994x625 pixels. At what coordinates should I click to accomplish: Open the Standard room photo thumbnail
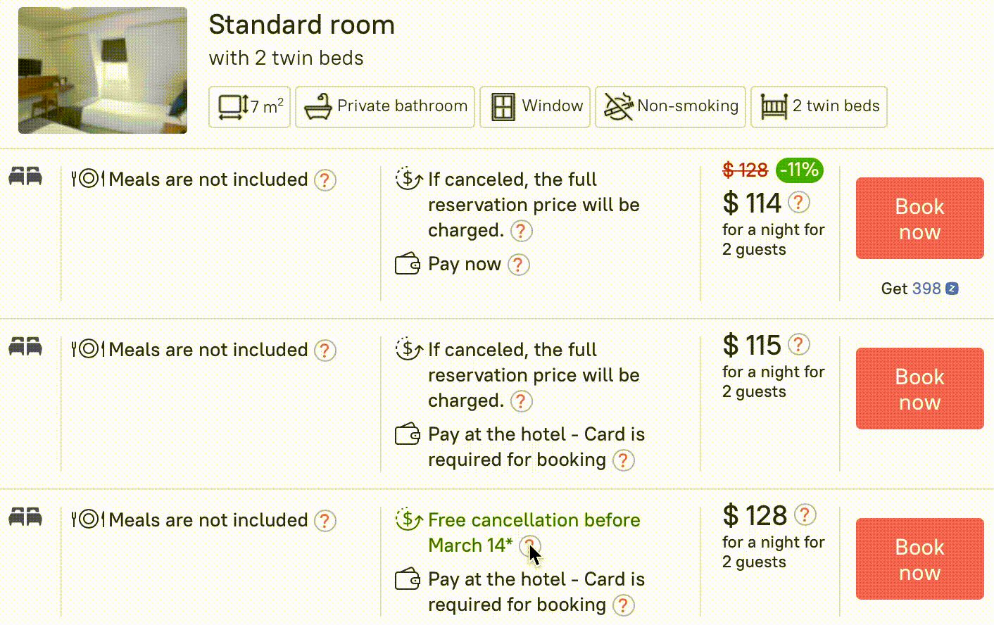(x=103, y=70)
